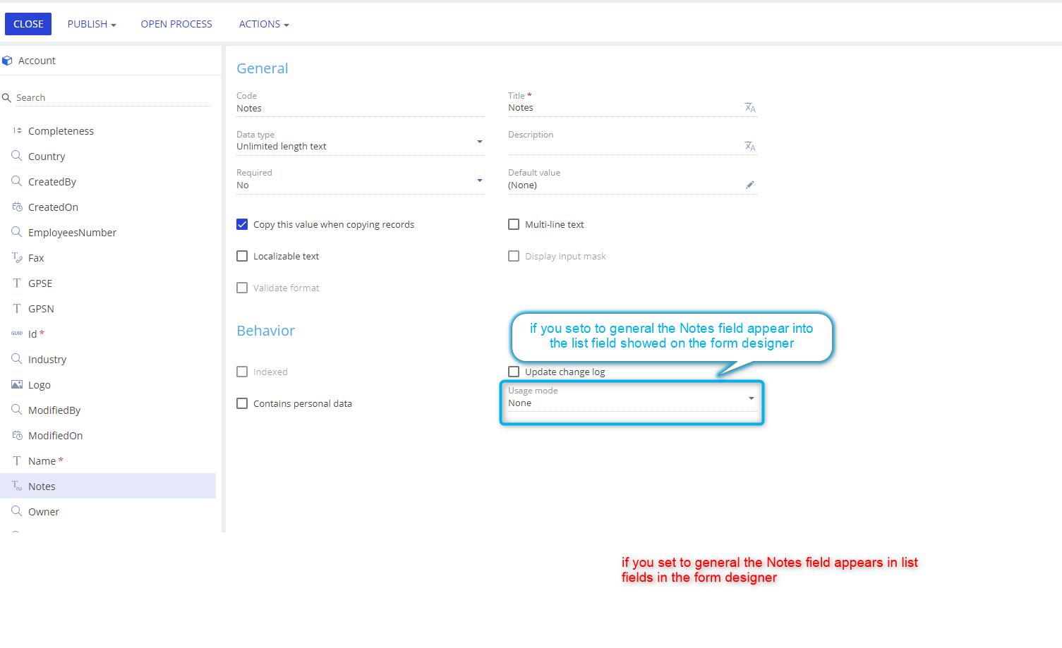This screenshot has height=648, width=1062.
Task: Edit Default value with pencil icon
Action: (750, 185)
